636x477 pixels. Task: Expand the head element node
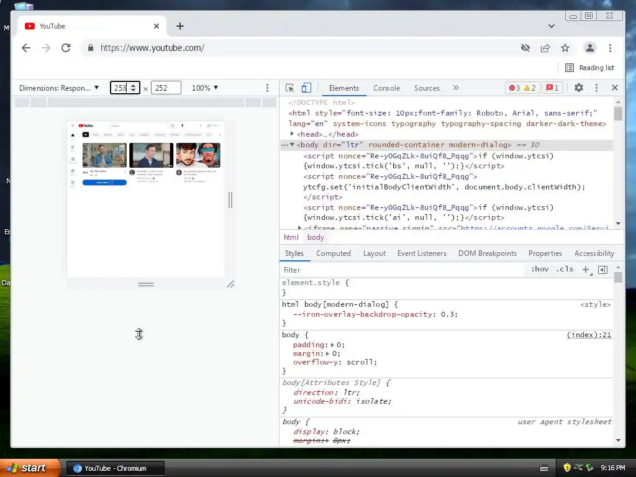(292, 134)
